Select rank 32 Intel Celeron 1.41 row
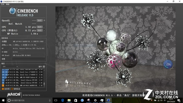The height and width of the screenshot is (103, 183). pos(22,83)
